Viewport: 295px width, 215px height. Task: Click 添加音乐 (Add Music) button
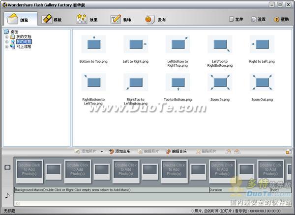pos(119,151)
